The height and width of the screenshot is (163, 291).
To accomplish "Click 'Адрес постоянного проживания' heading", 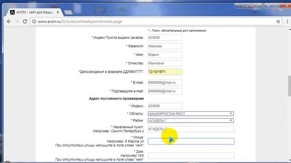I will click(x=116, y=99).
